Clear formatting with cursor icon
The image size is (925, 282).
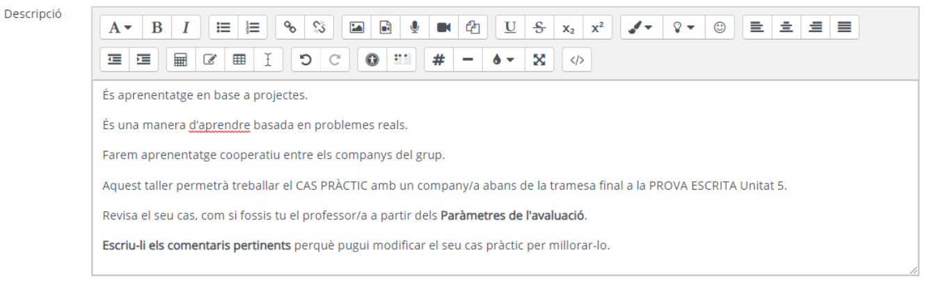267,60
